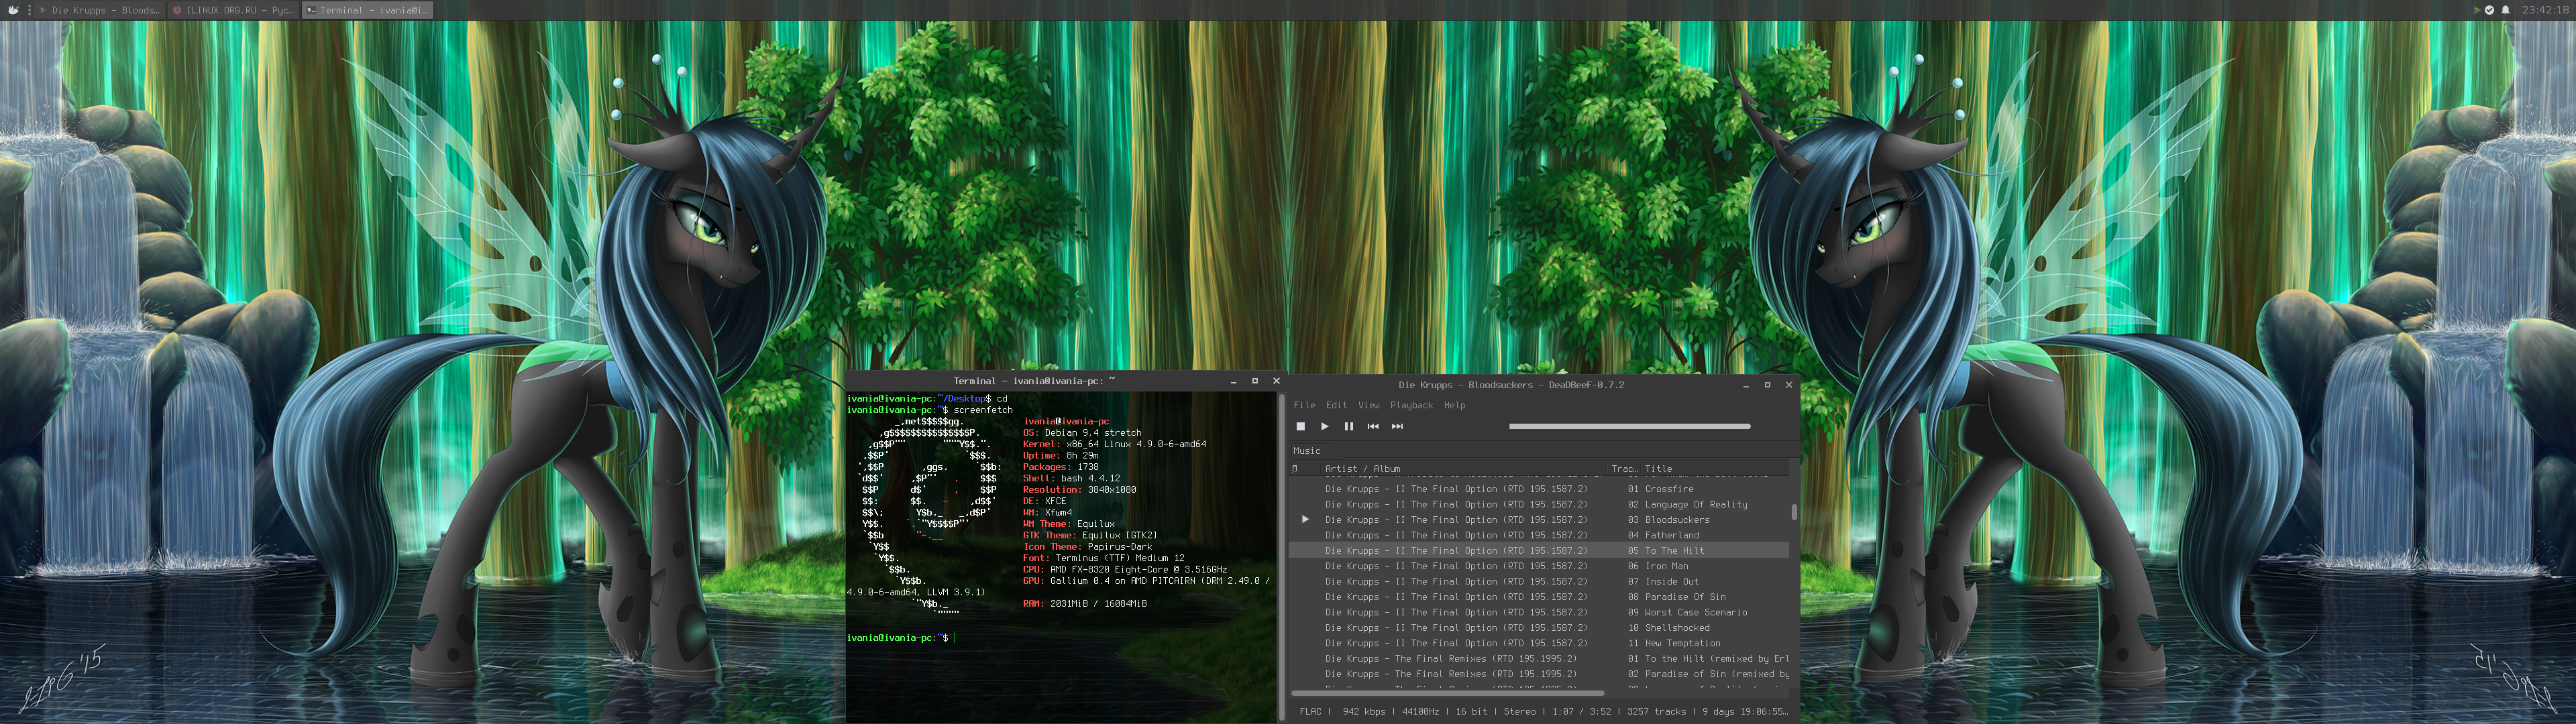The width and height of the screenshot is (2576, 724).
Task: Switch to Die Krupps taskbar button
Action: coord(99,10)
